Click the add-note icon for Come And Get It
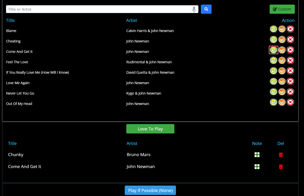The height and width of the screenshot is (196, 304). pos(257,167)
